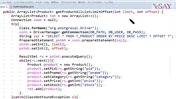Click 'String sql' declaration
The width and height of the screenshot is (176, 99).
click(29, 36)
